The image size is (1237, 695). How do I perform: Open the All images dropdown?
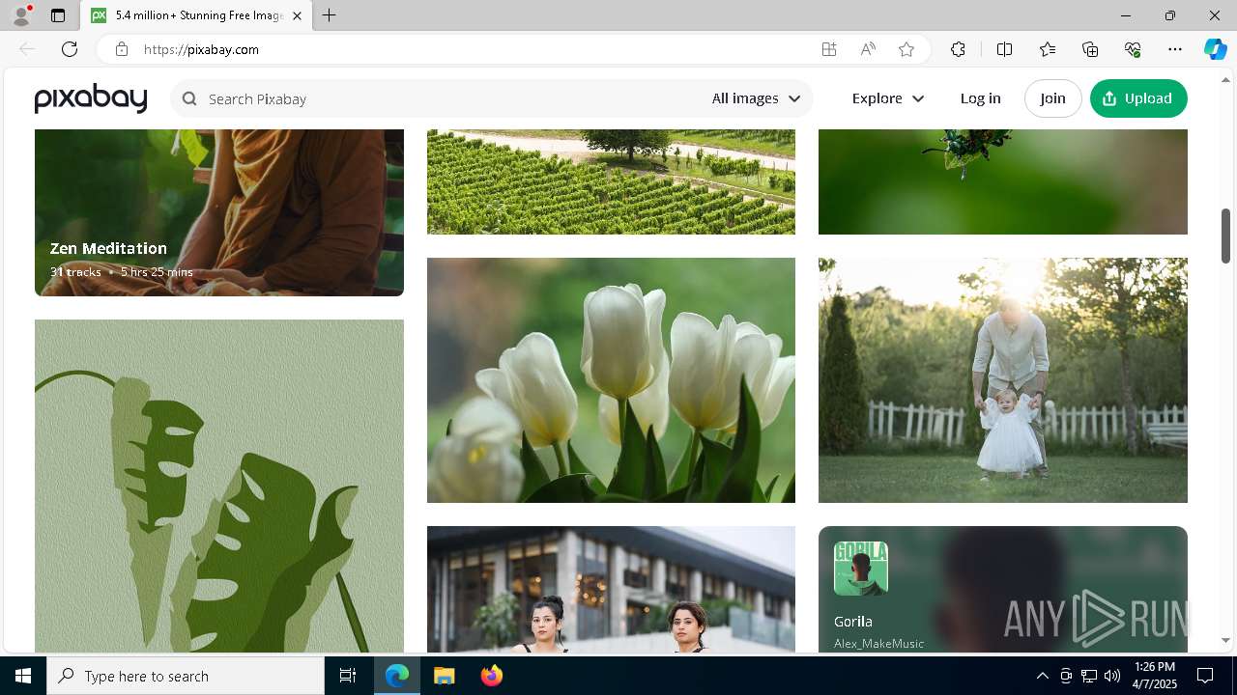click(x=756, y=98)
